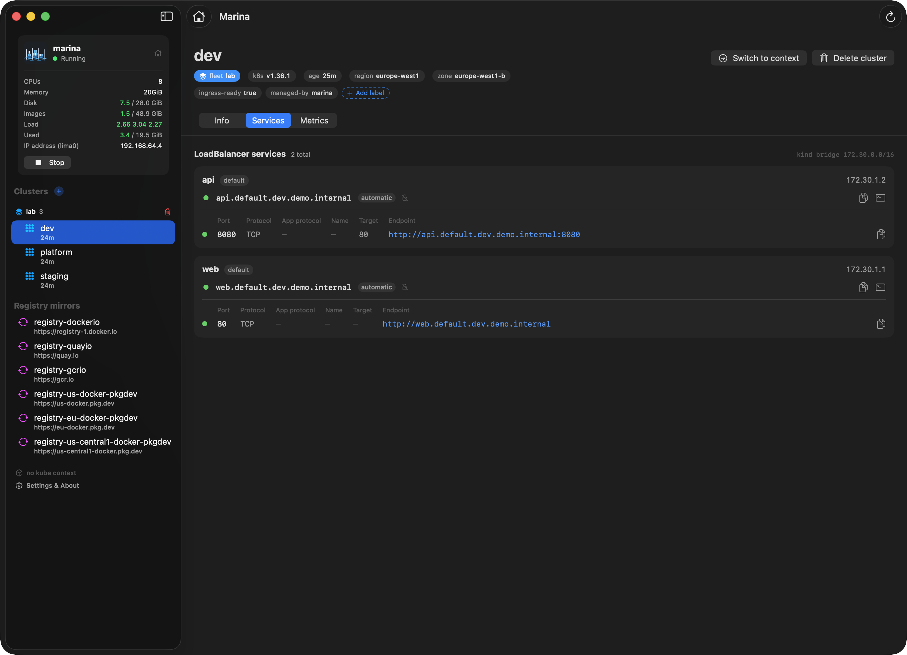Screen dimensions: 907x655
Task: Click the Add label button
Action: (366, 93)
